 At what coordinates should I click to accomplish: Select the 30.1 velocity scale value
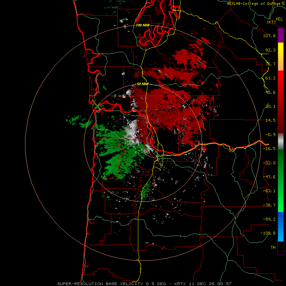pos(270,106)
